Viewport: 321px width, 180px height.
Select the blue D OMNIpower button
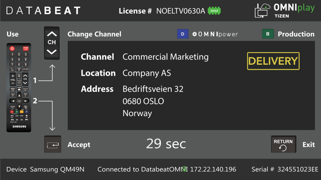[x=182, y=34]
